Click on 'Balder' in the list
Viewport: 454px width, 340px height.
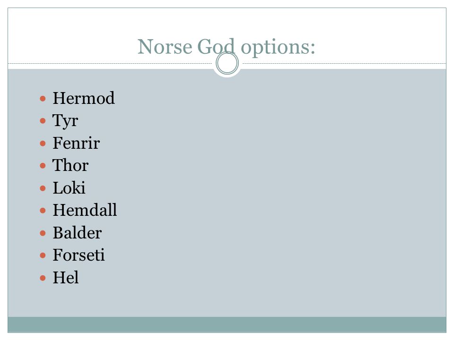coord(77,233)
